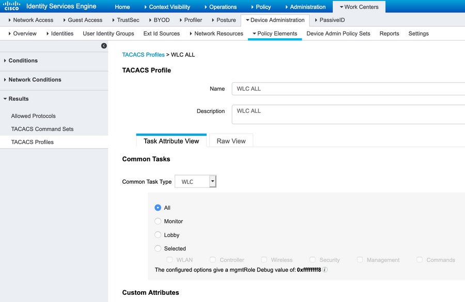Open Allowed Protocols in the sidebar

pyautogui.click(x=33, y=116)
